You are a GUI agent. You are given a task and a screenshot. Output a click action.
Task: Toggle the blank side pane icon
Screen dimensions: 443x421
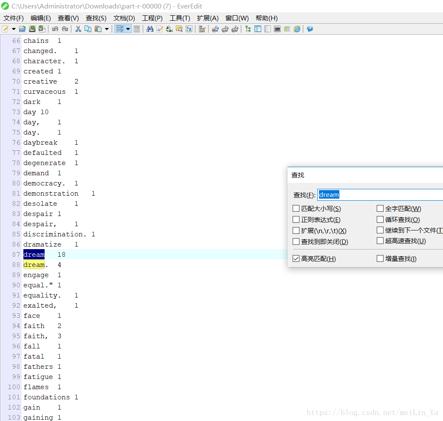click(x=268, y=29)
